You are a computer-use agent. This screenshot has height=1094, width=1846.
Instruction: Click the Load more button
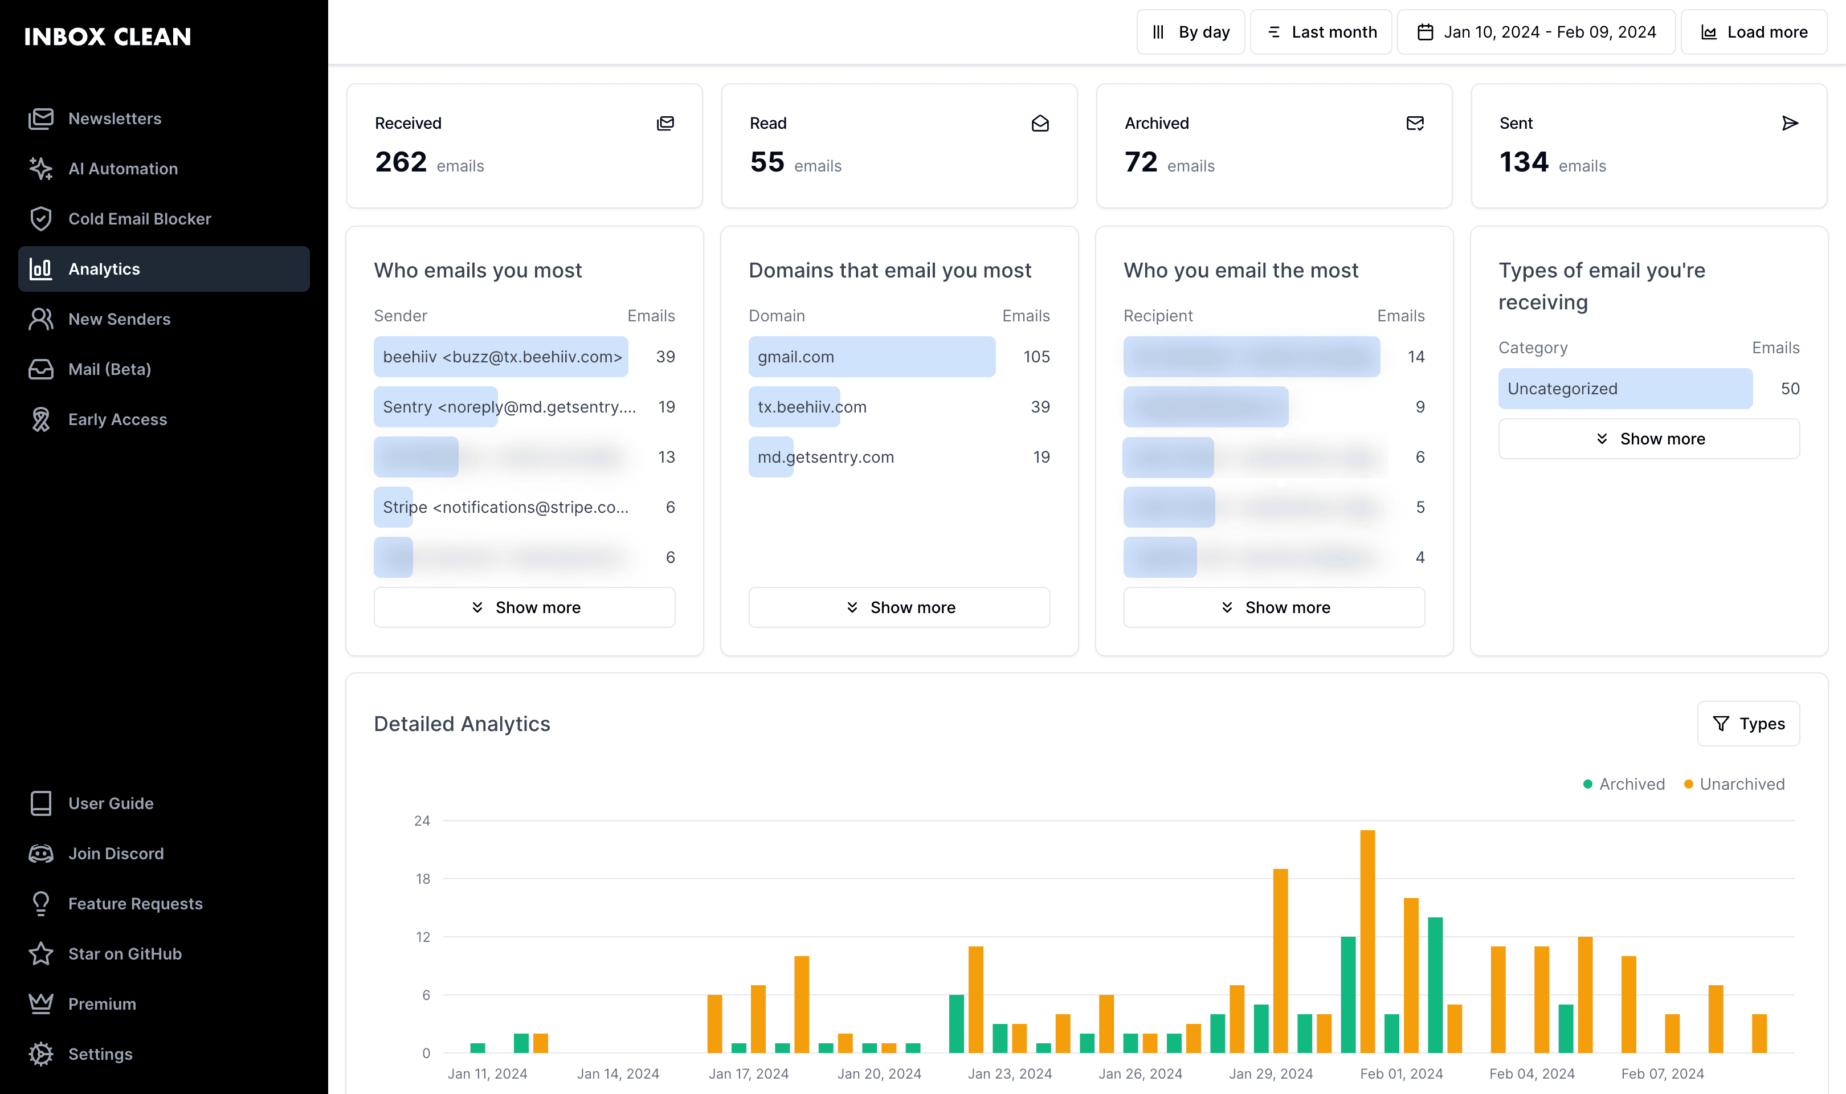(x=1754, y=32)
